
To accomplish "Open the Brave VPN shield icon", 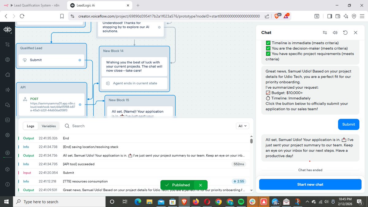I will pos(354,16).
